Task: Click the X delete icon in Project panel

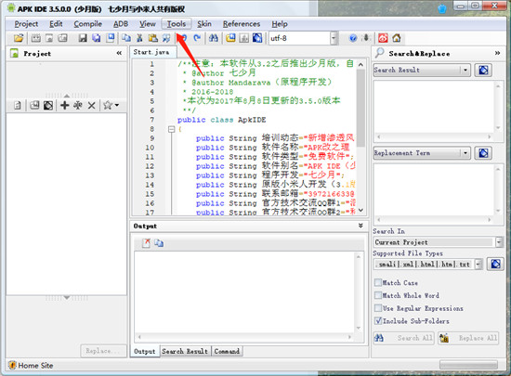Action: pos(92,105)
